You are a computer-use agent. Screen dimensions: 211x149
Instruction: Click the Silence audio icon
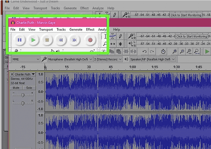coord(133,52)
